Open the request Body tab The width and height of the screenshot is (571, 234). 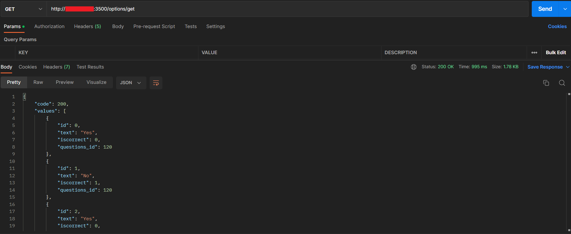coord(118,26)
